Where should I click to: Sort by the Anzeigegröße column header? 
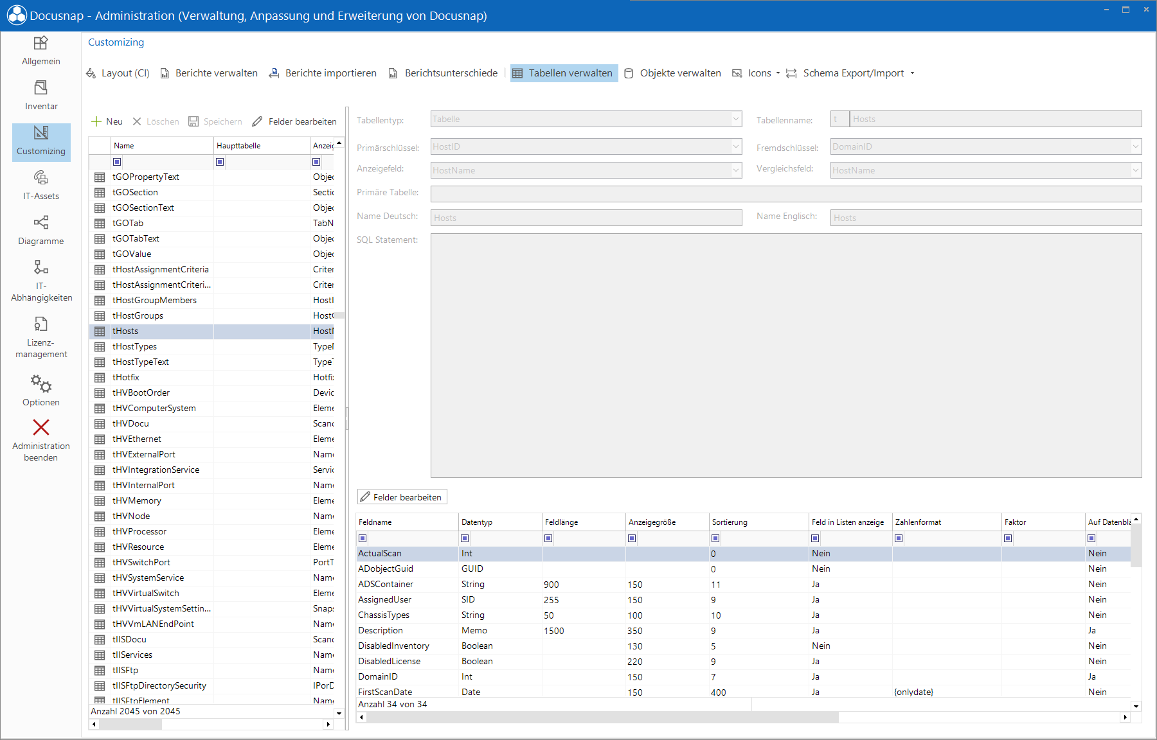coord(667,522)
